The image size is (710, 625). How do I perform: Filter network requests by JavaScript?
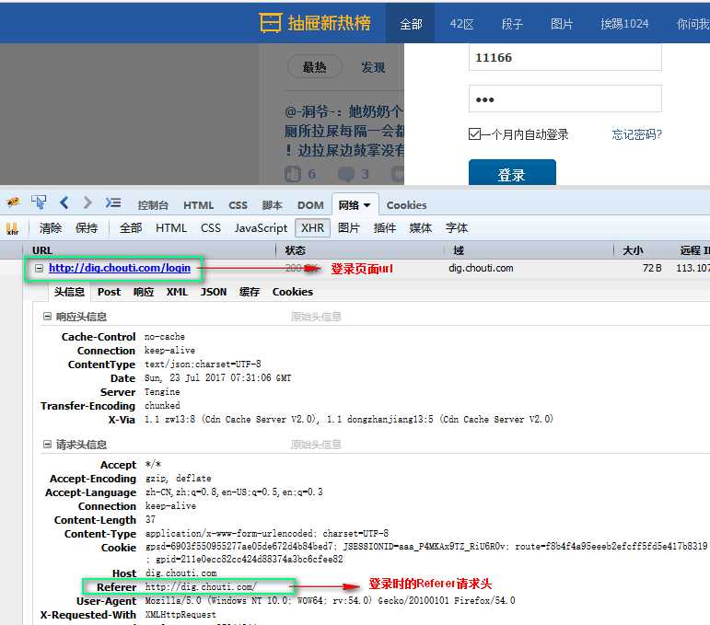click(261, 228)
